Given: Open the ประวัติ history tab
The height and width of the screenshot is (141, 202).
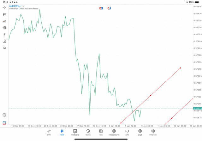Looking at the screenshot, I should pyautogui.click(x=88, y=132).
